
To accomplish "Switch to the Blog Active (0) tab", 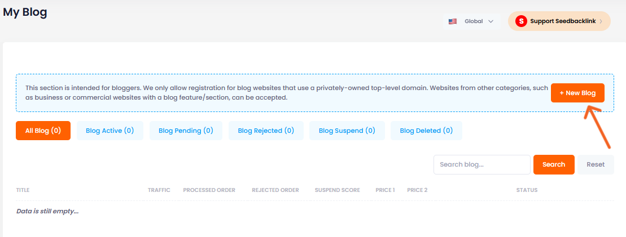I will coord(110,131).
